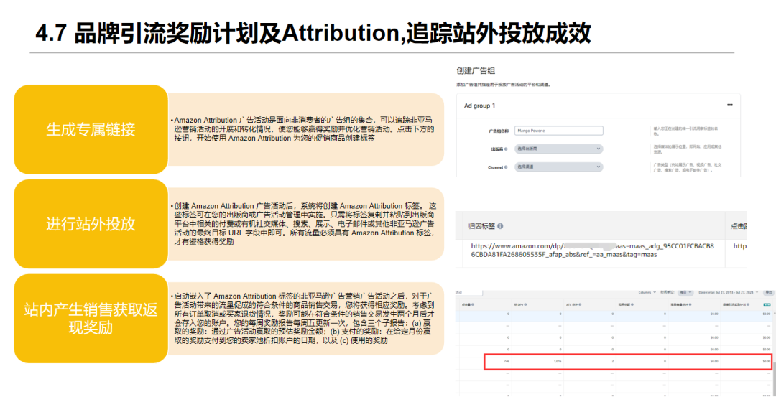776x412 pixels.
Task: Click the ATC 总计 column header
Action: pos(572,304)
